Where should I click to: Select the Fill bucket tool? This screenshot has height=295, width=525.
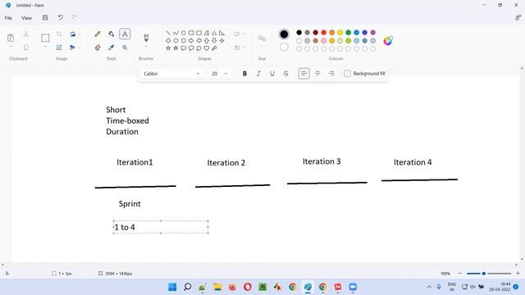(112, 34)
